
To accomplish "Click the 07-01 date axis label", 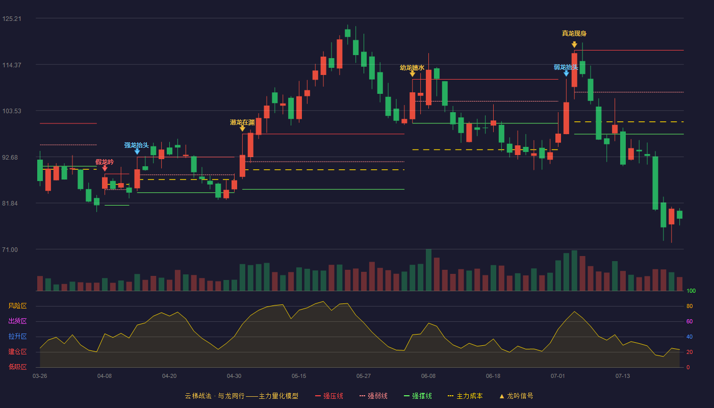I will 558,376.
